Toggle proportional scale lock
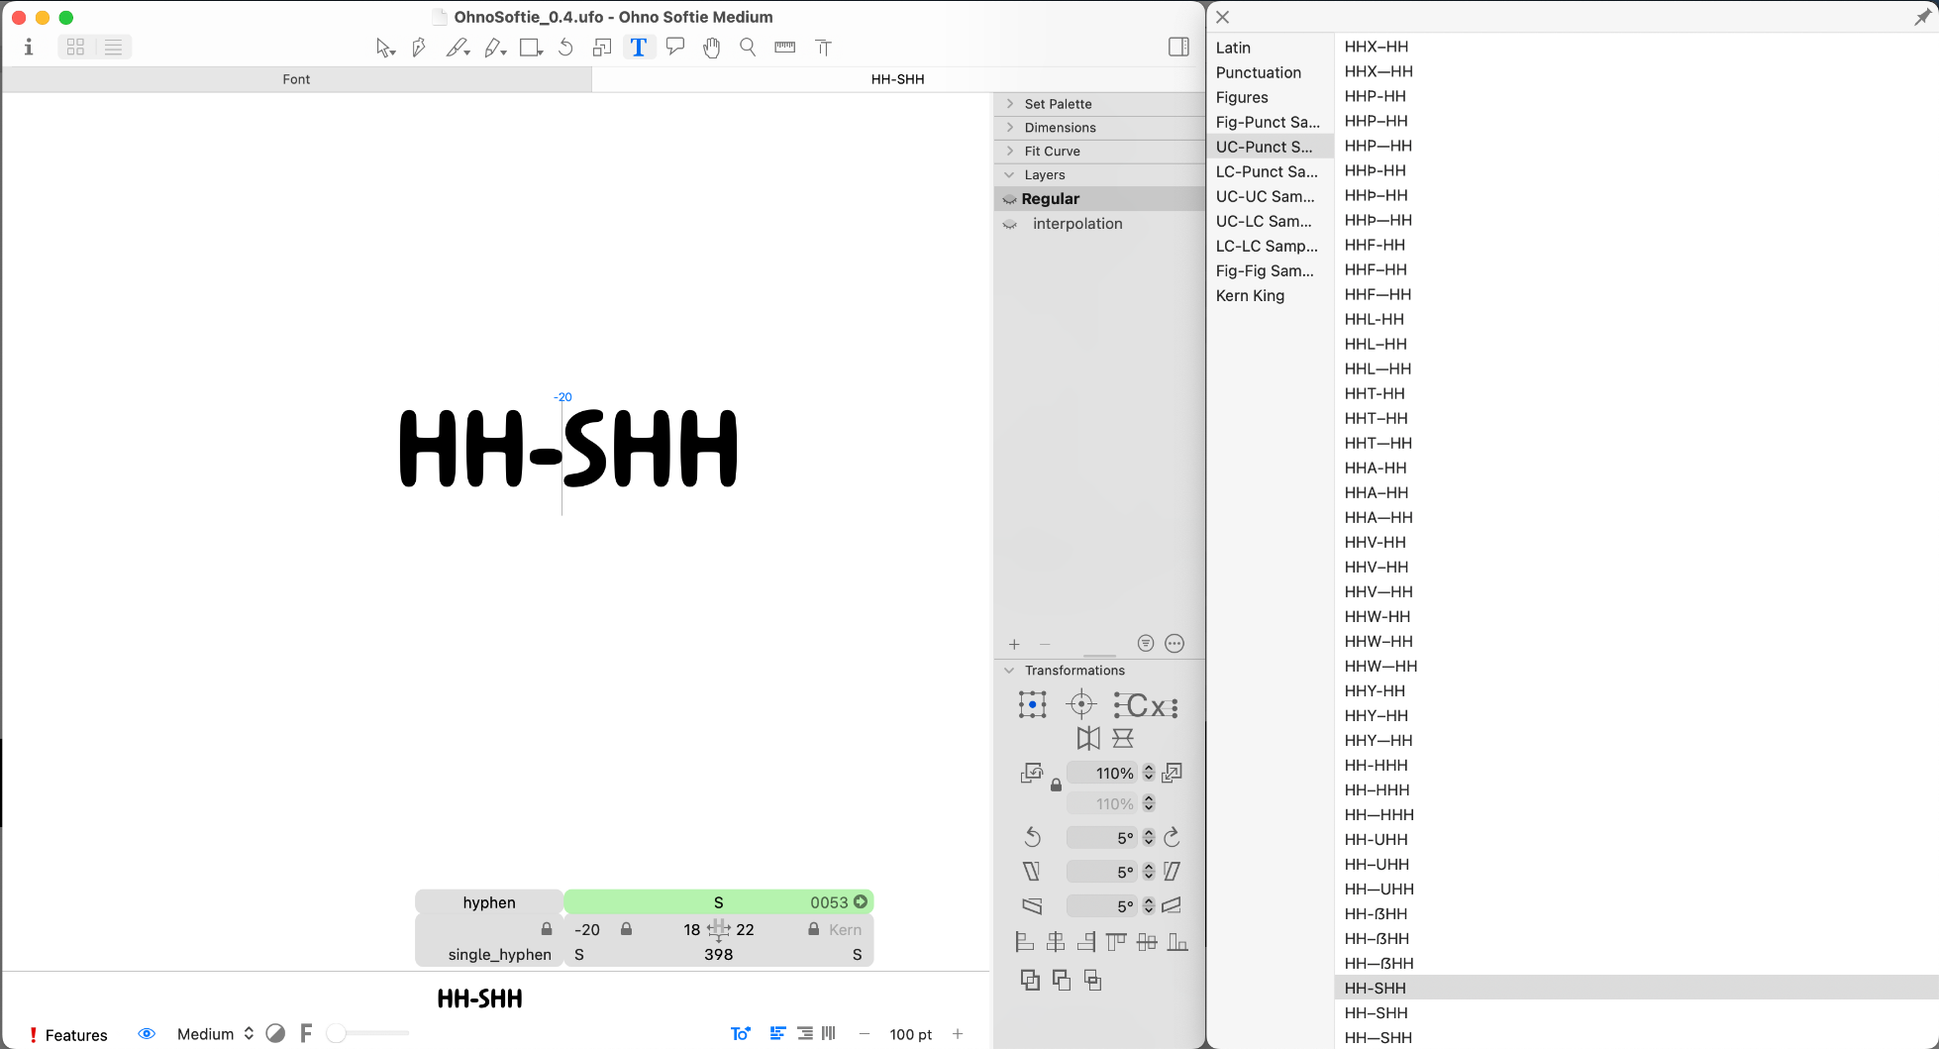Screen dimensions: 1939x1049 [1056, 785]
